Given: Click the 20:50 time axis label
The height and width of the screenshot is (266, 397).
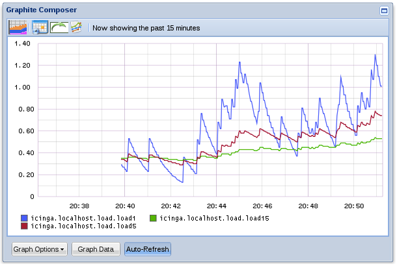Looking at the screenshot, I should tap(354, 205).
